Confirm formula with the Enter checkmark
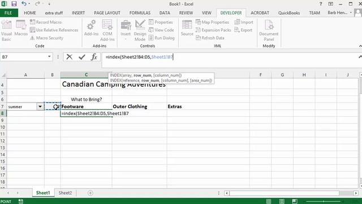362x204 pixels. pyautogui.click(x=81, y=57)
